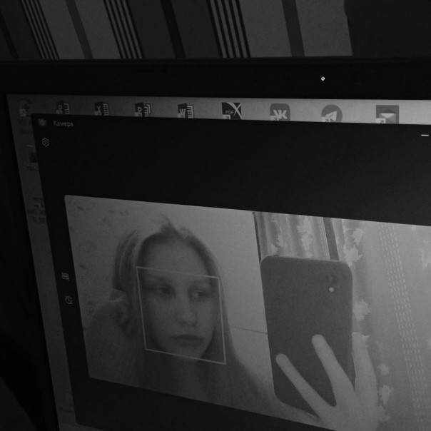Screen dimensions: 431x431
Task: Launch the P-lettered Office shortcut beside Word
Action: pos(143,110)
